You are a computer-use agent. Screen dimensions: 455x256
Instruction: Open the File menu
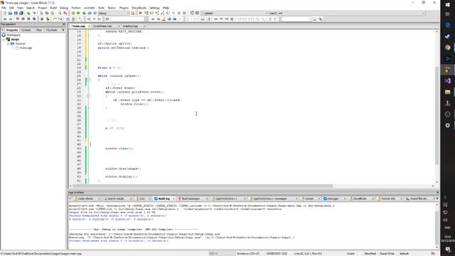(x=4, y=8)
